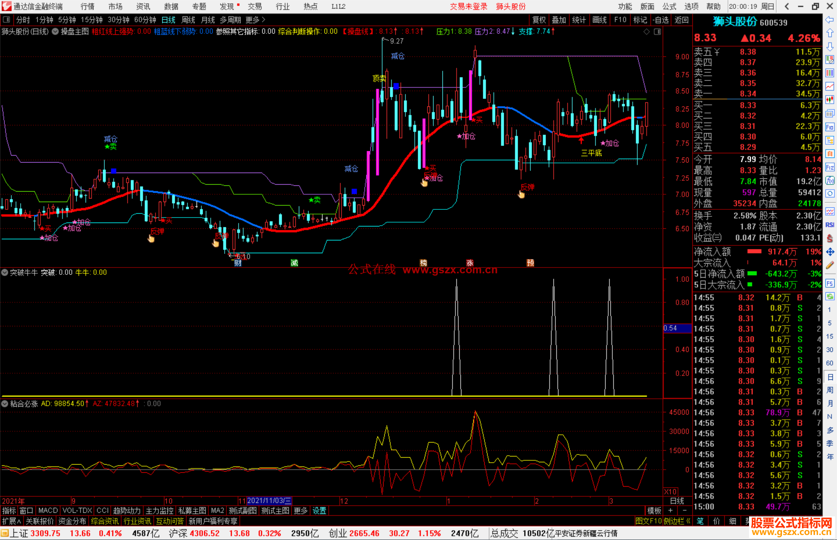The height and width of the screenshot is (540, 837).
Task: Click the Tongdaxin app logo icon
Action: point(6,6)
